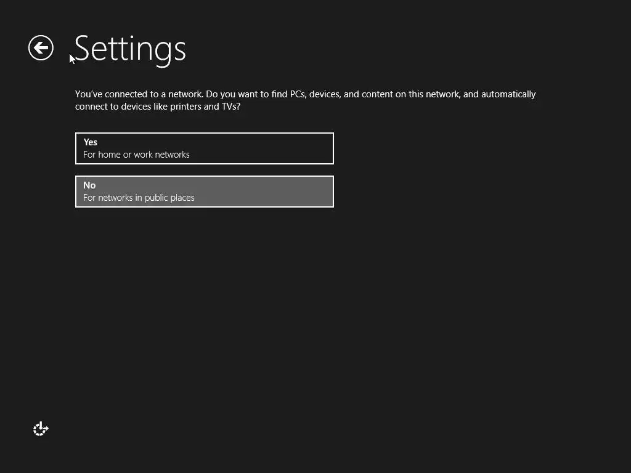Click the "printers and TVs?" question line
The width and height of the screenshot is (631, 473).
tap(157, 107)
